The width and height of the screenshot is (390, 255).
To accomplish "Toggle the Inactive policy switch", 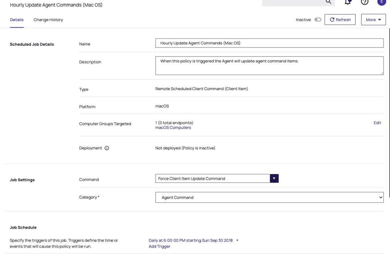I will 318,20.
